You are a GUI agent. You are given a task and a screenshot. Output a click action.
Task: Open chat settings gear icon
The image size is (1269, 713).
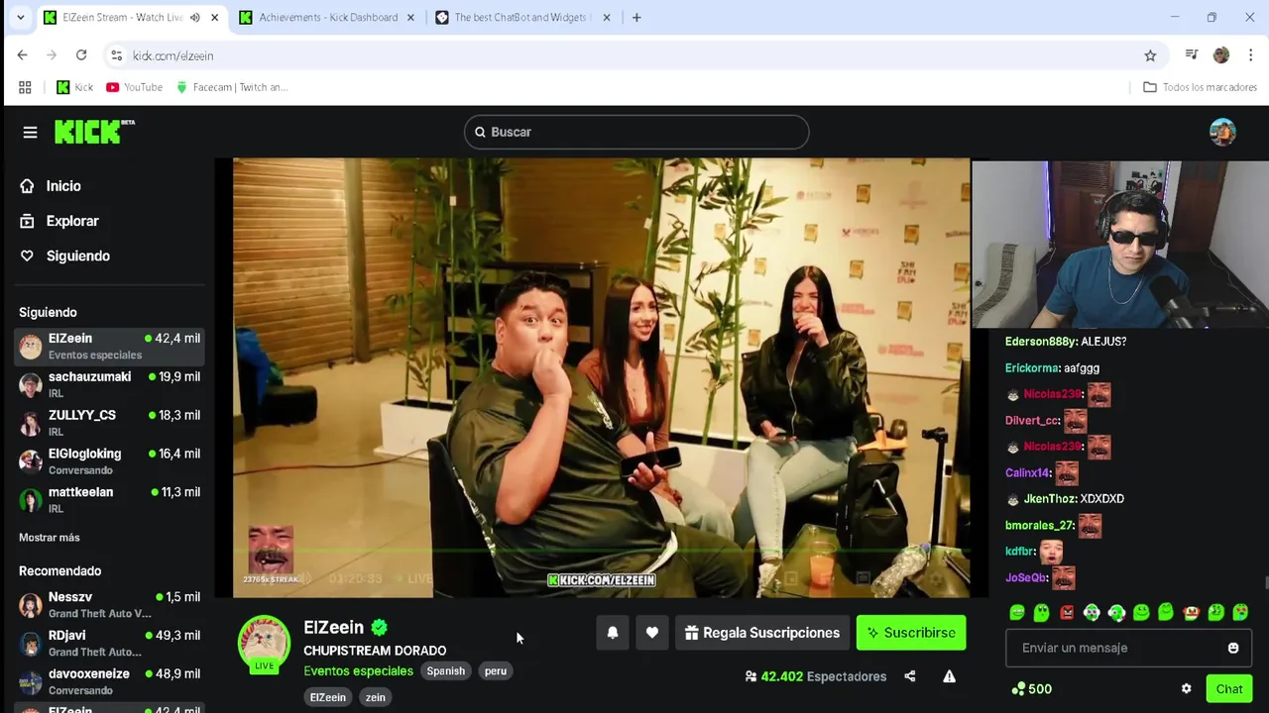coord(1186,689)
